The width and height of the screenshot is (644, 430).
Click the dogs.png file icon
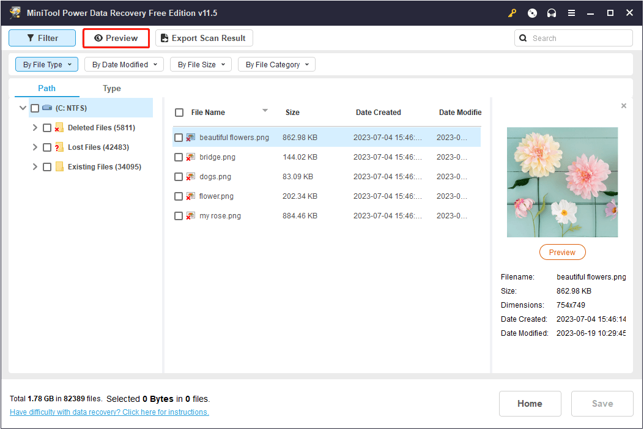[x=191, y=177]
